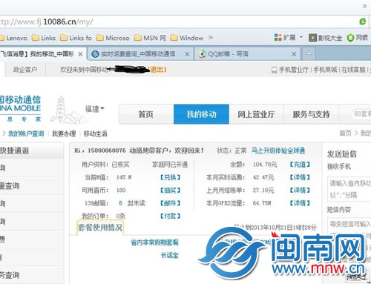Open 我的账户查询 submenu
This screenshot has width=371, height=284.
click(26, 133)
